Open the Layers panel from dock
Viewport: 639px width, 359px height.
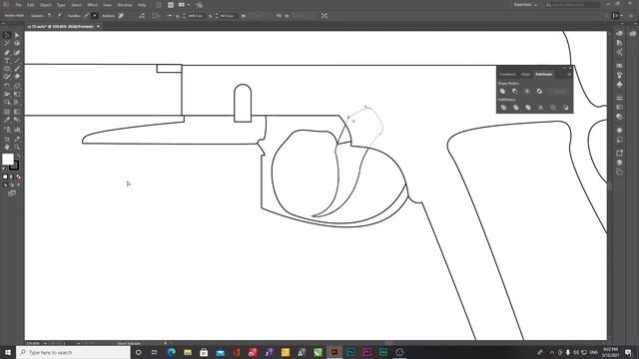(619, 162)
